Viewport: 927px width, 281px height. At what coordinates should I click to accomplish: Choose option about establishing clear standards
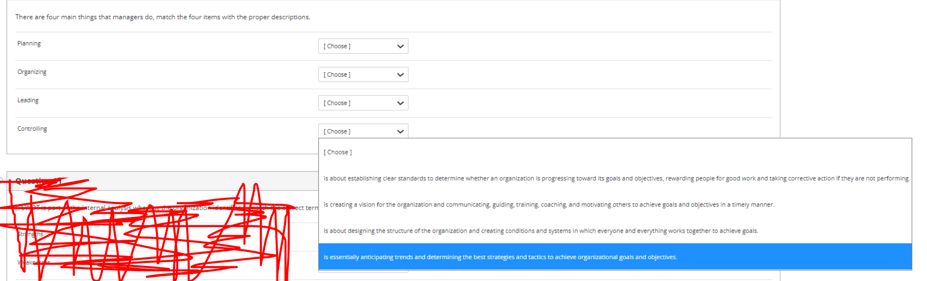(615, 178)
